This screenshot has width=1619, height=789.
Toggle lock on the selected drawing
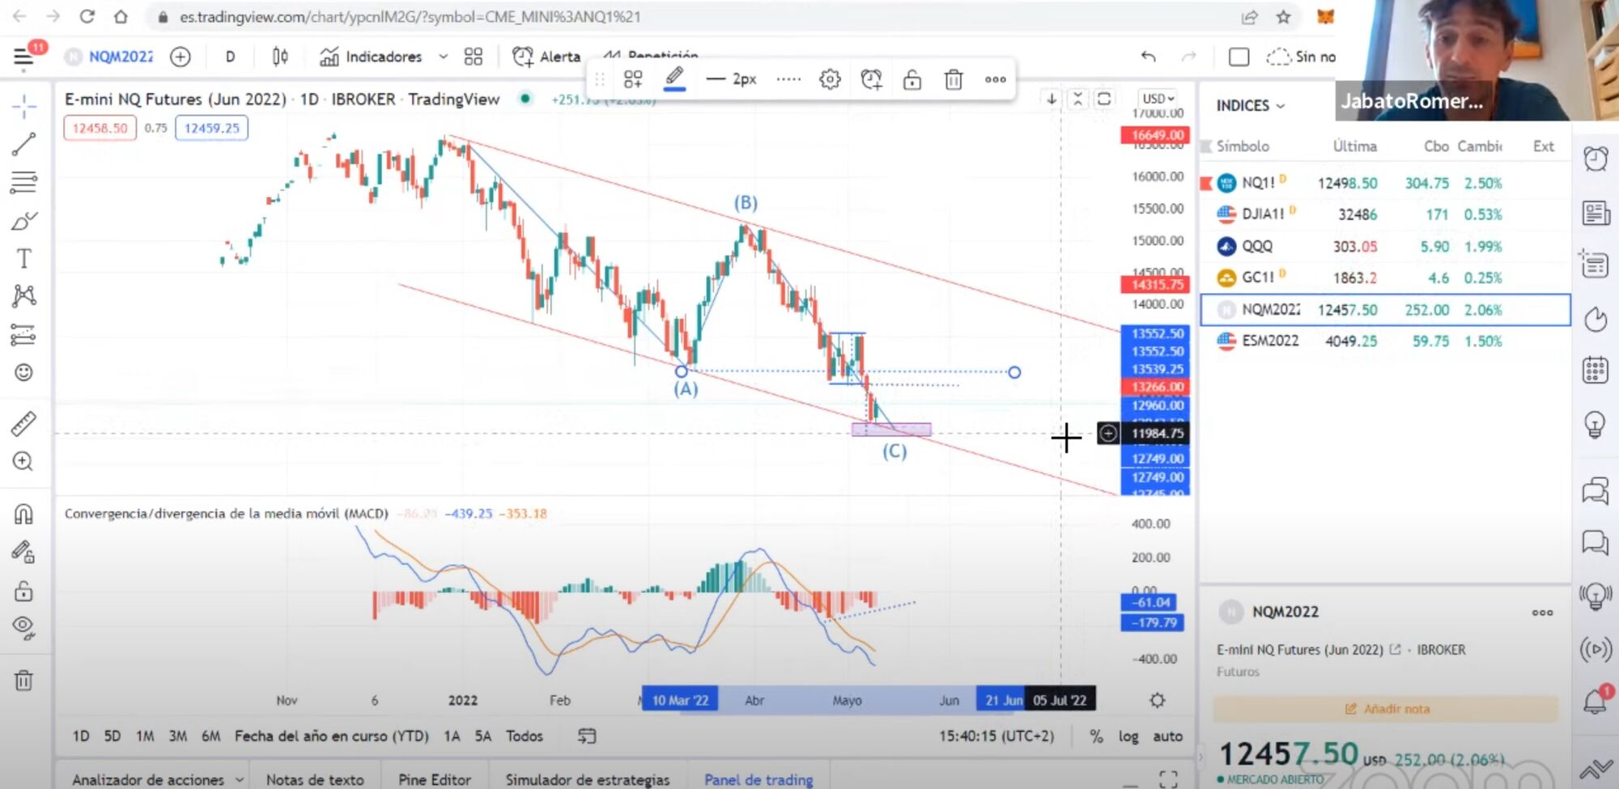click(912, 79)
